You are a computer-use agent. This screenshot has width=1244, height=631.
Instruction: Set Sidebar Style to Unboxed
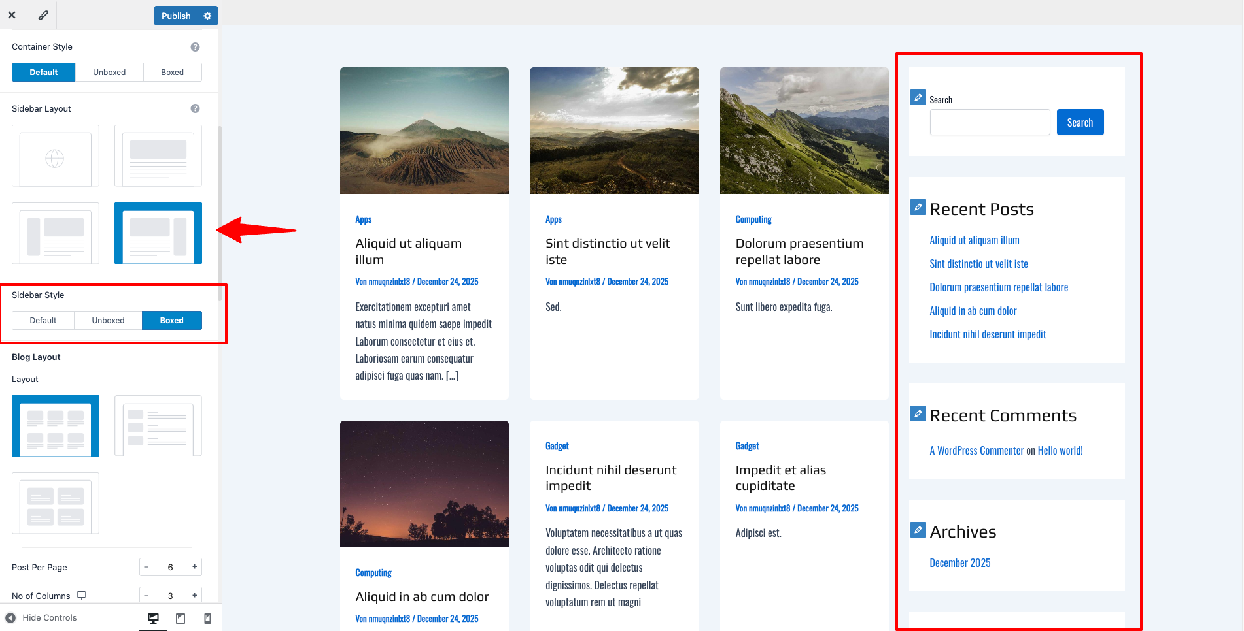click(108, 321)
